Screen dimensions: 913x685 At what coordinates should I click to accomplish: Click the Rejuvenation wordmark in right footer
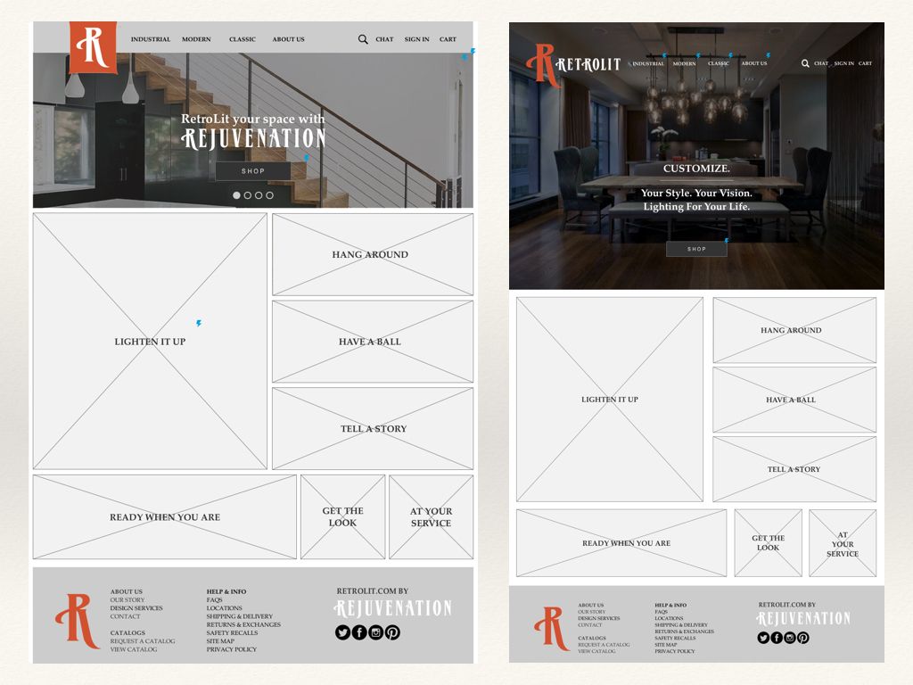[803, 618]
